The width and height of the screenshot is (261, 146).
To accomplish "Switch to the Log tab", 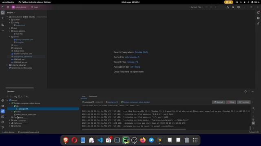I will [x=84, y=97].
